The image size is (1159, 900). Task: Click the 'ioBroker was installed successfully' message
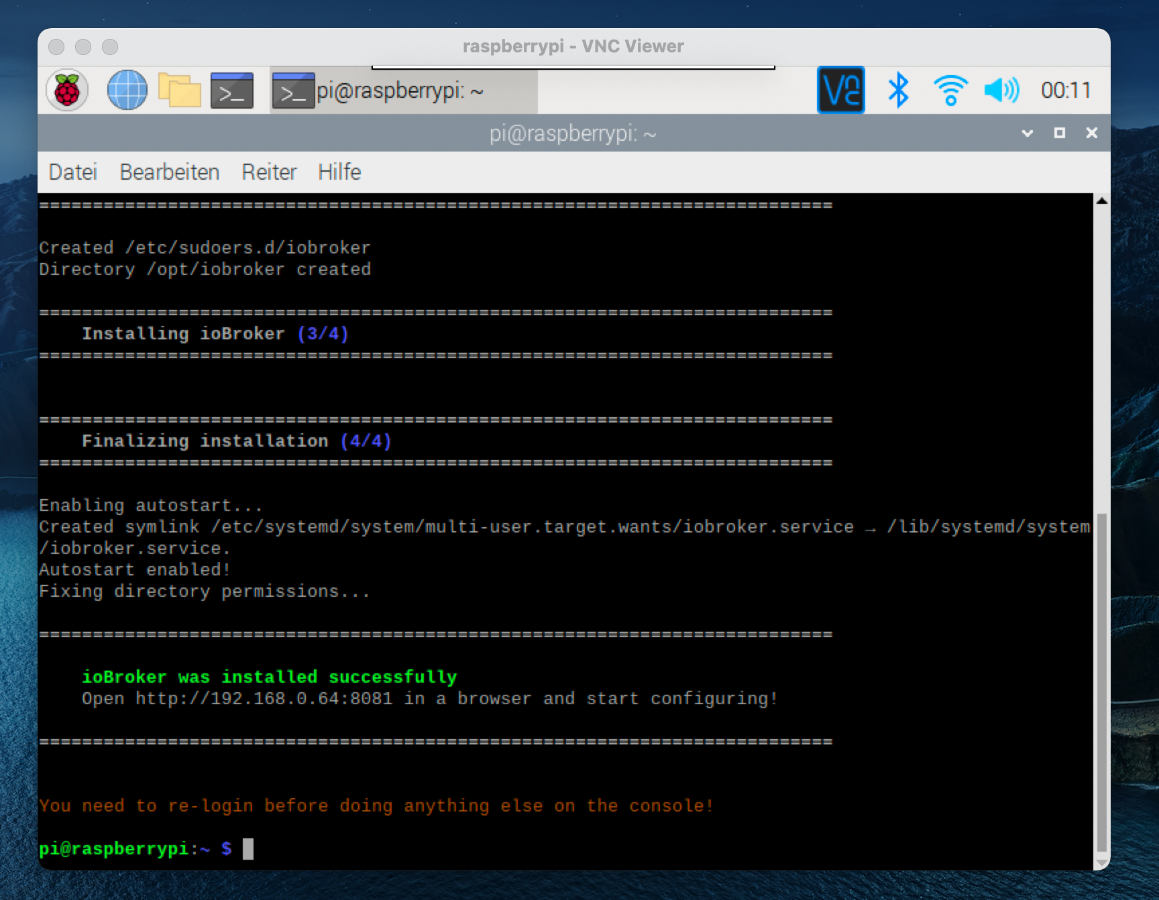tap(270, 677)
